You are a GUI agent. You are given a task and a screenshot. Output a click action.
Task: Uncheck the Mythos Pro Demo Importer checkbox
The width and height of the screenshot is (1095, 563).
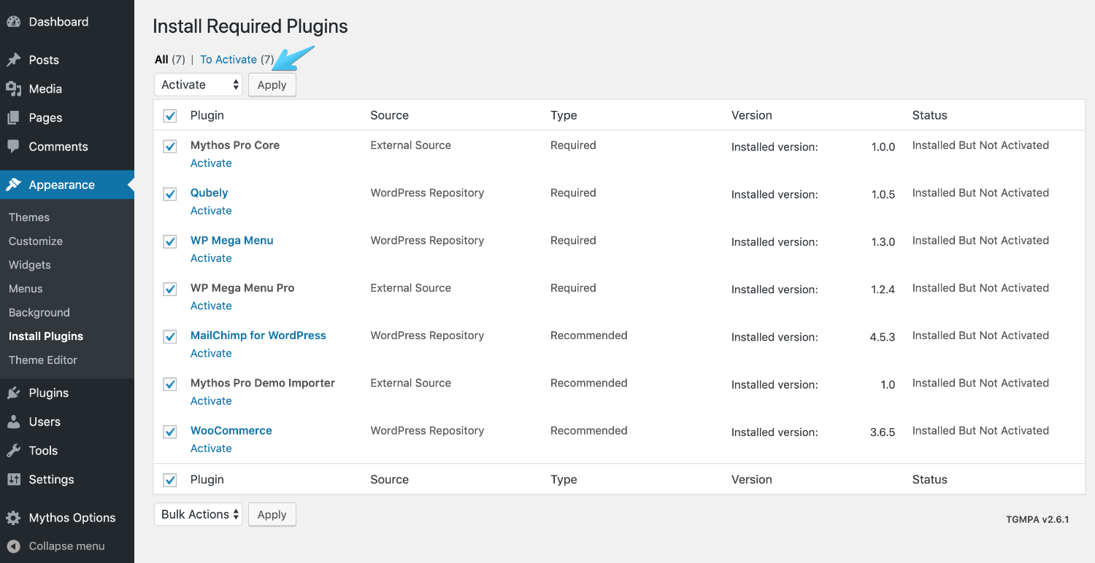click(170, 384)
